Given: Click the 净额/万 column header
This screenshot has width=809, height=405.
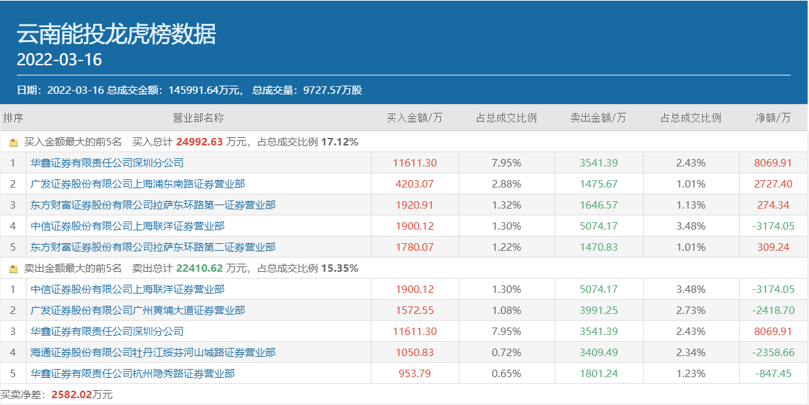Looking at the screenshot, I should (x=773, y=118).
